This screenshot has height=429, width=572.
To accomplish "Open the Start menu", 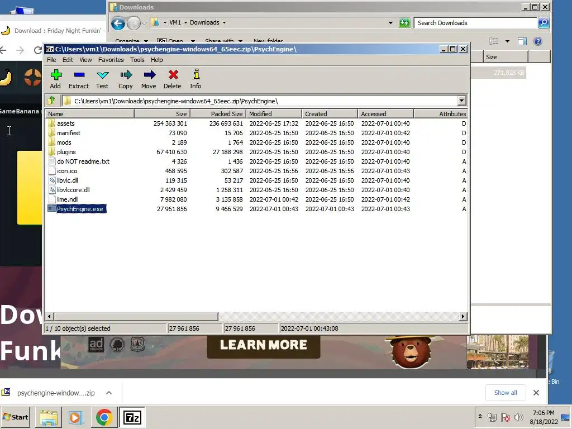I will tap(15, 417).
